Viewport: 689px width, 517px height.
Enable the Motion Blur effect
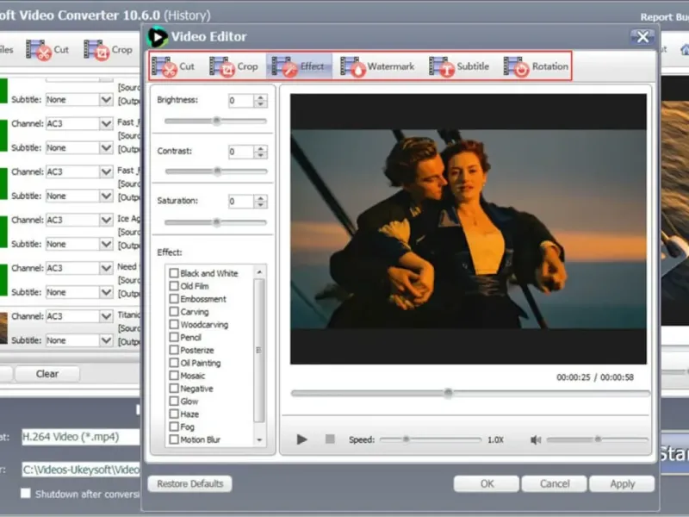pyautogui.click(x=174, y=439)
